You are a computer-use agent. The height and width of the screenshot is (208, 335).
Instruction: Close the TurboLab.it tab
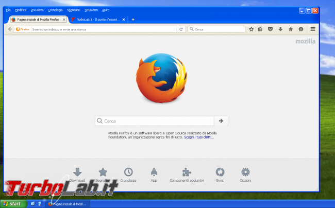click(x=124, y=20)
